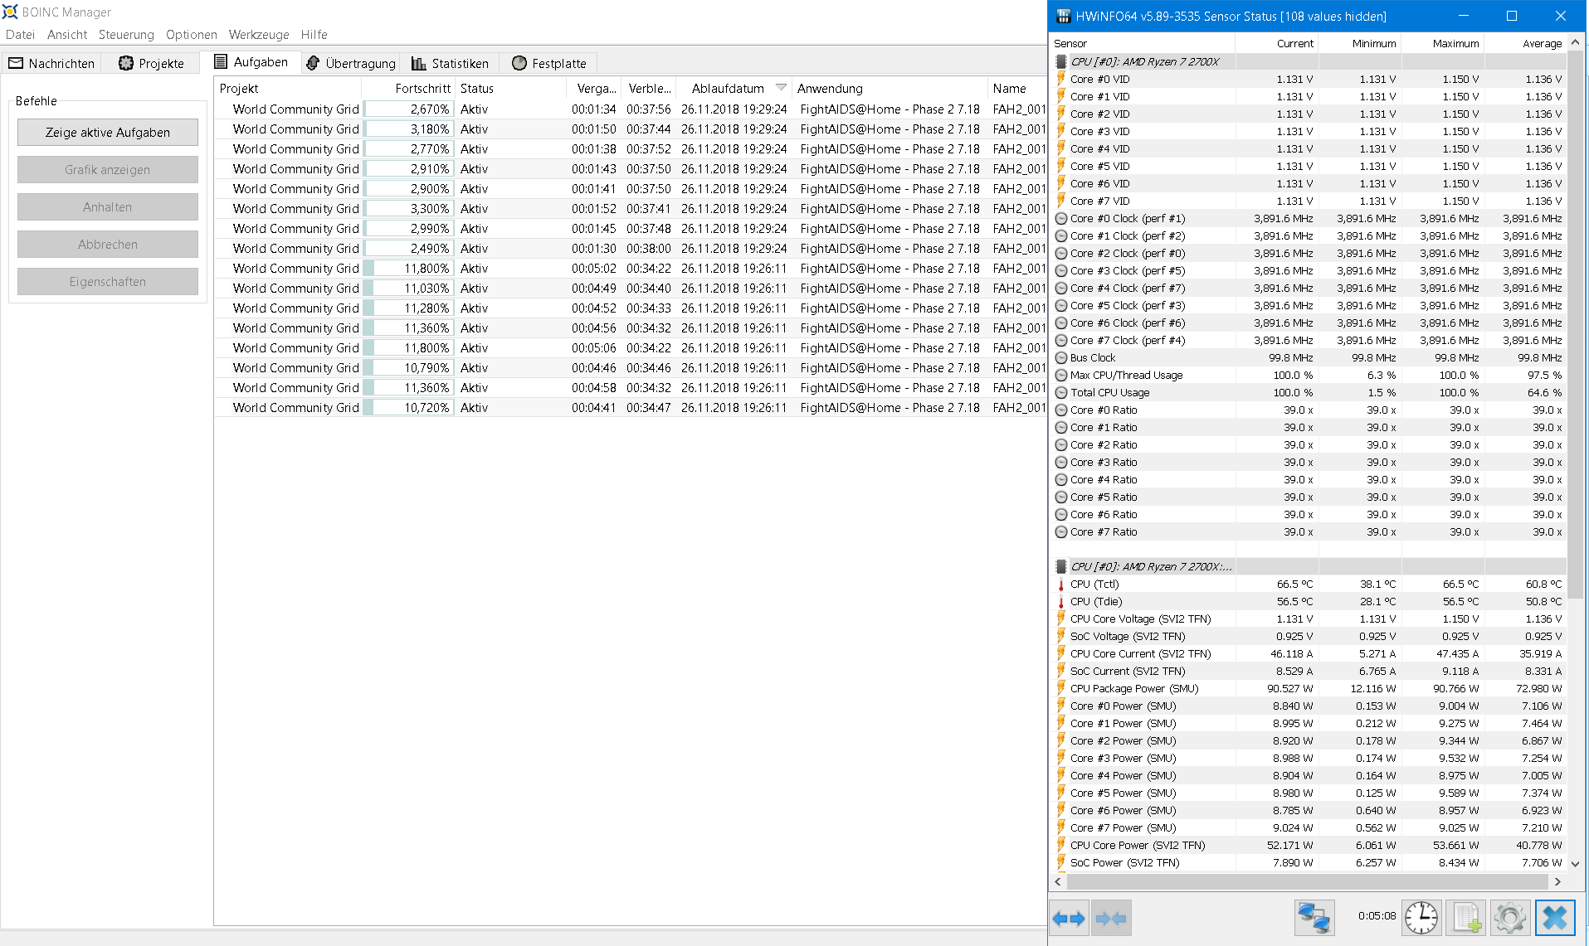Click the HWiNFO horizontal scrollbar right arrow
The image size is (1589, 946).
1557,881
